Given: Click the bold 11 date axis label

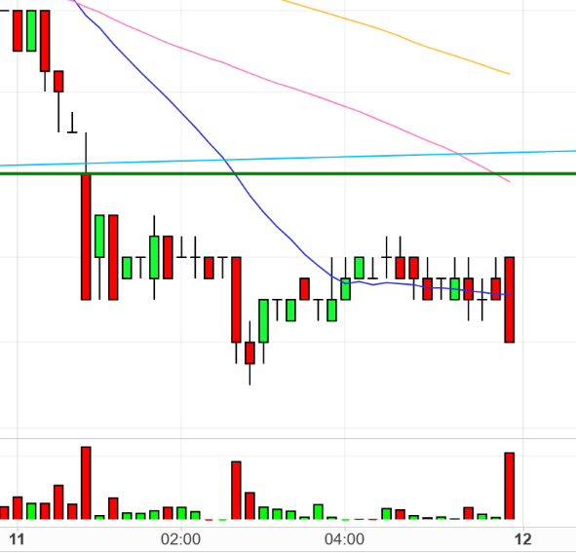Looking at the screenshot, I should point(17,539).
